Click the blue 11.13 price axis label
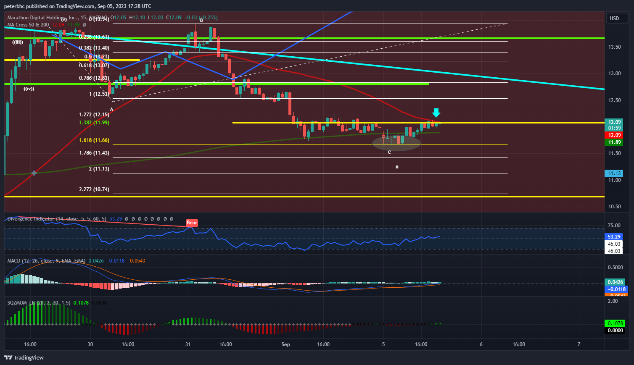 pos(615,173)
